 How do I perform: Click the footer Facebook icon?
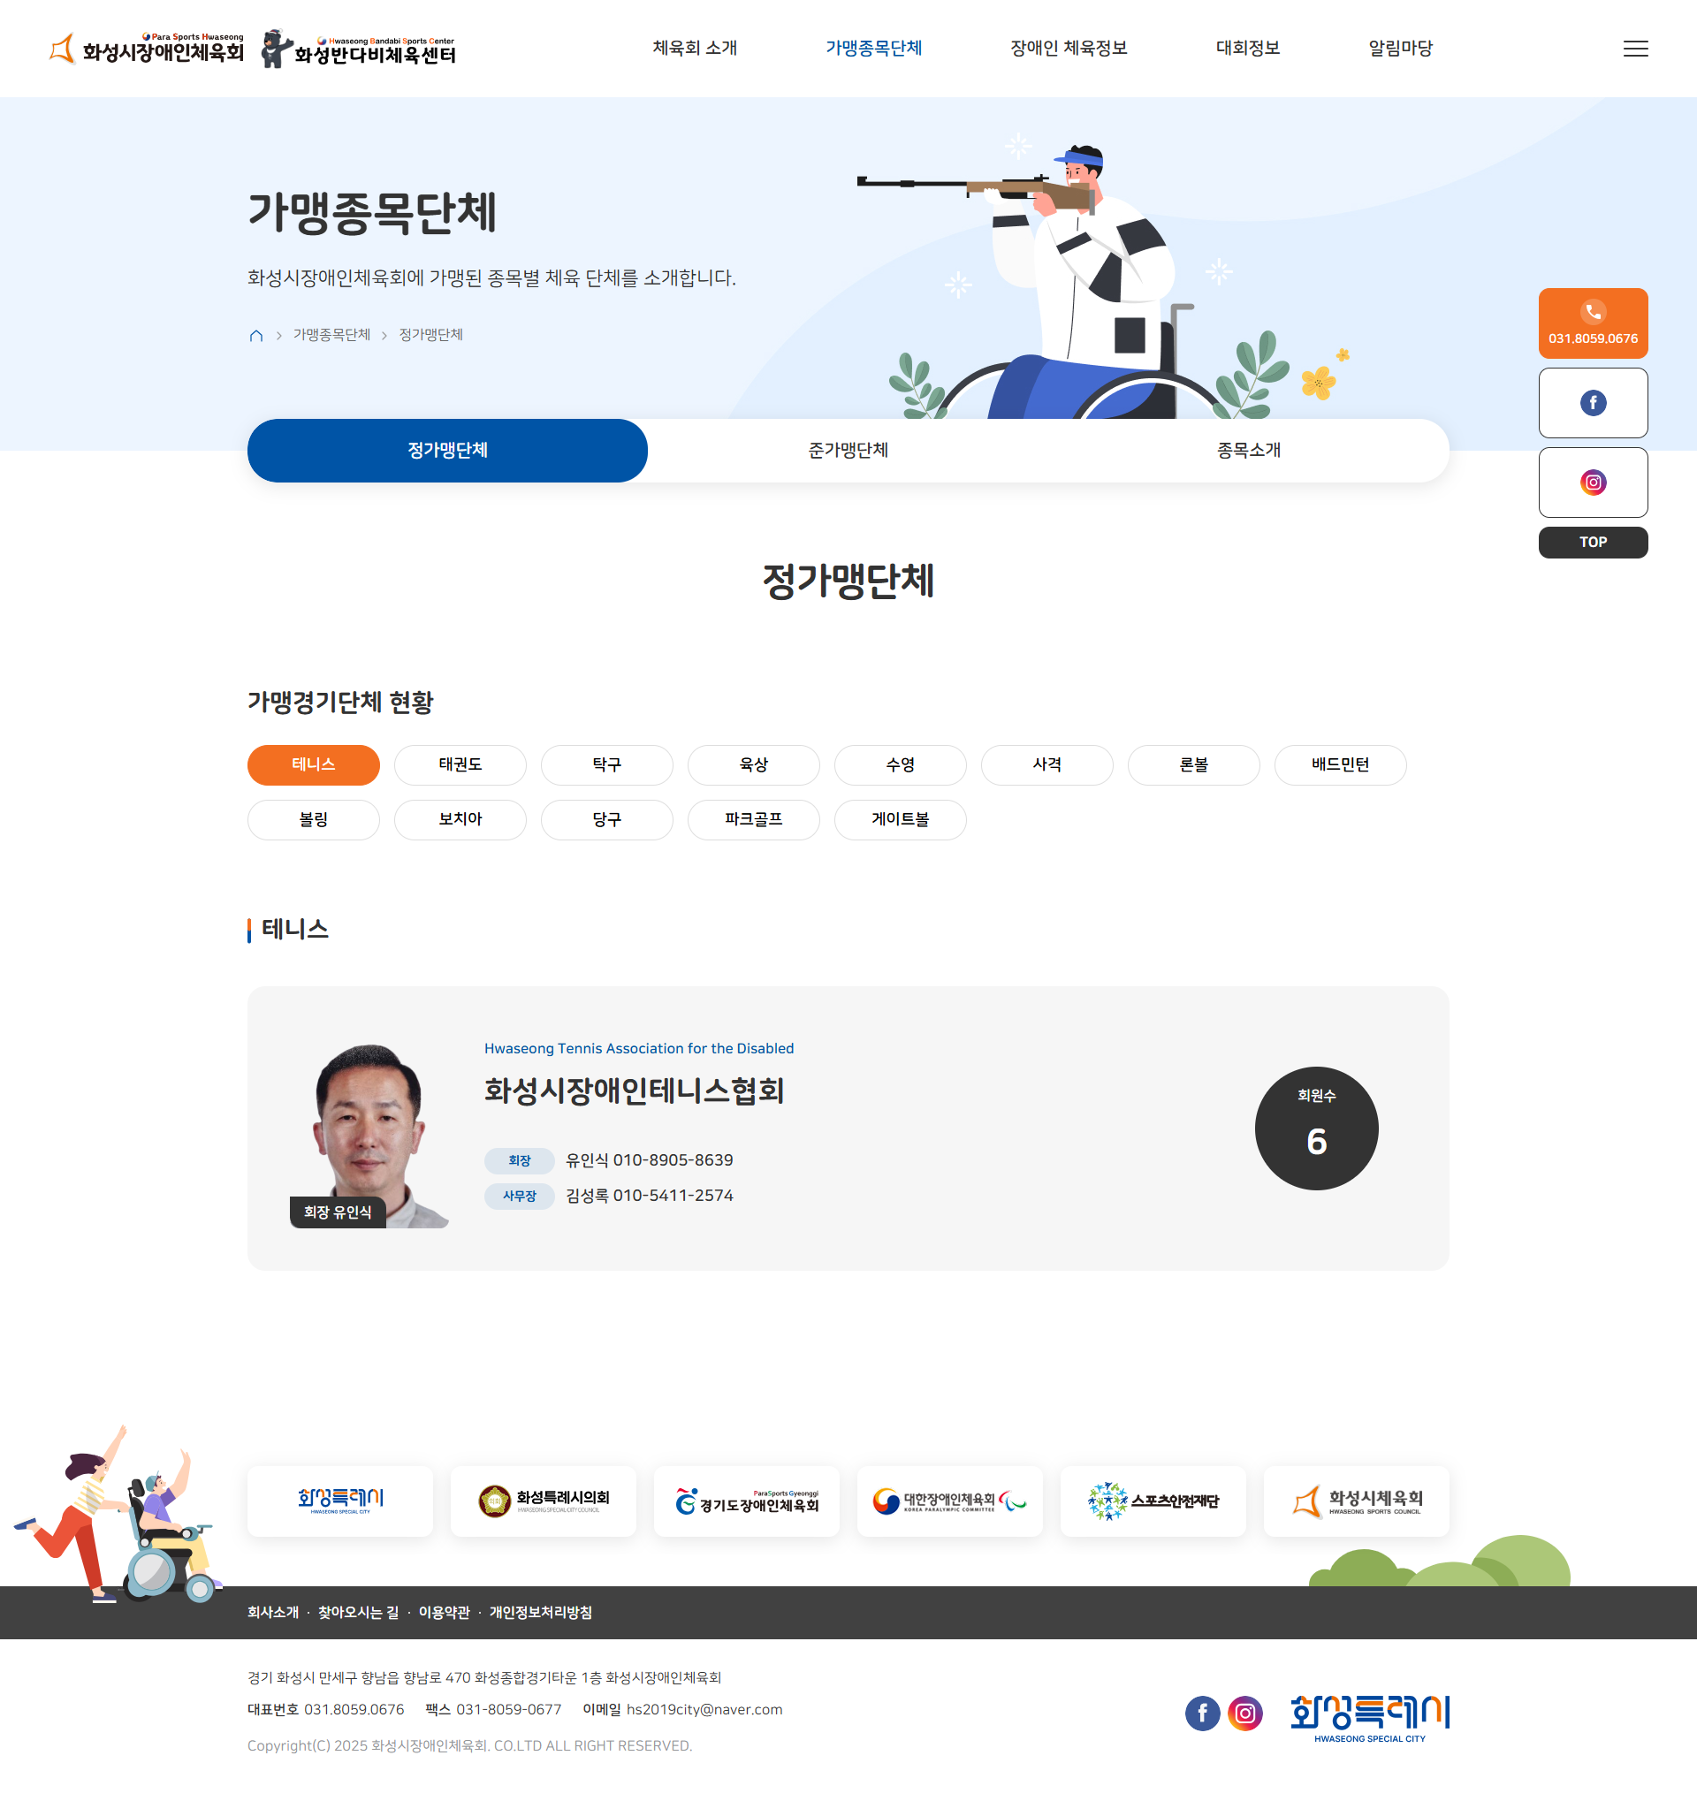[1202, 1714]
